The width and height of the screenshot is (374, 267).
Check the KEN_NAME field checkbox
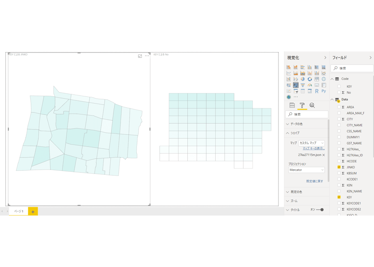click(x=339, y=191)
